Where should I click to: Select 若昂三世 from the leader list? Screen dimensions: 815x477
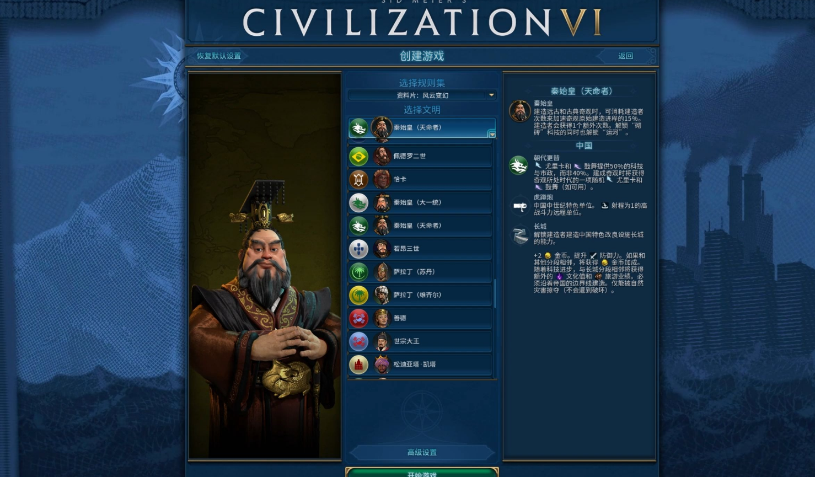pyautogui.click(x=421, y=249)
